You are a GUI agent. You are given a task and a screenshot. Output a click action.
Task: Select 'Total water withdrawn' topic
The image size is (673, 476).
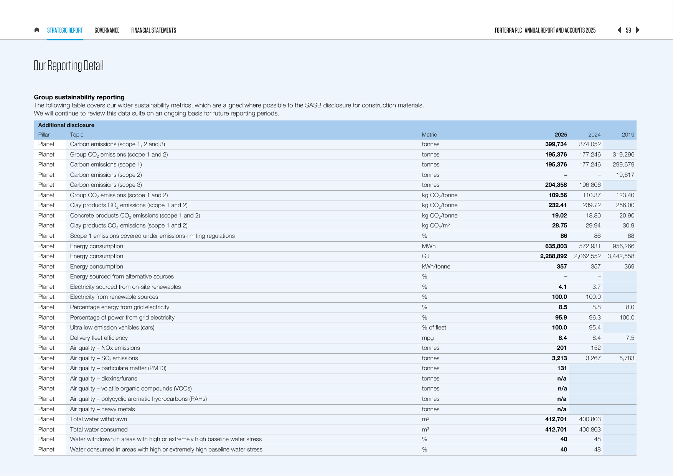pyautogui.click(x=98, y=419)
